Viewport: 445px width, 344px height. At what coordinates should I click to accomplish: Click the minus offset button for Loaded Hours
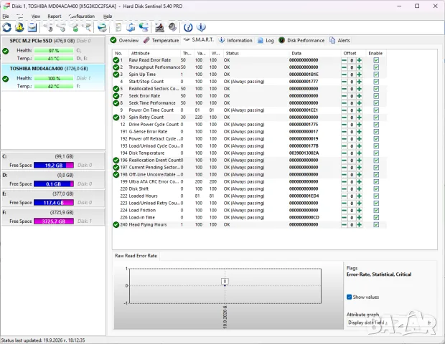pos(344,196)
